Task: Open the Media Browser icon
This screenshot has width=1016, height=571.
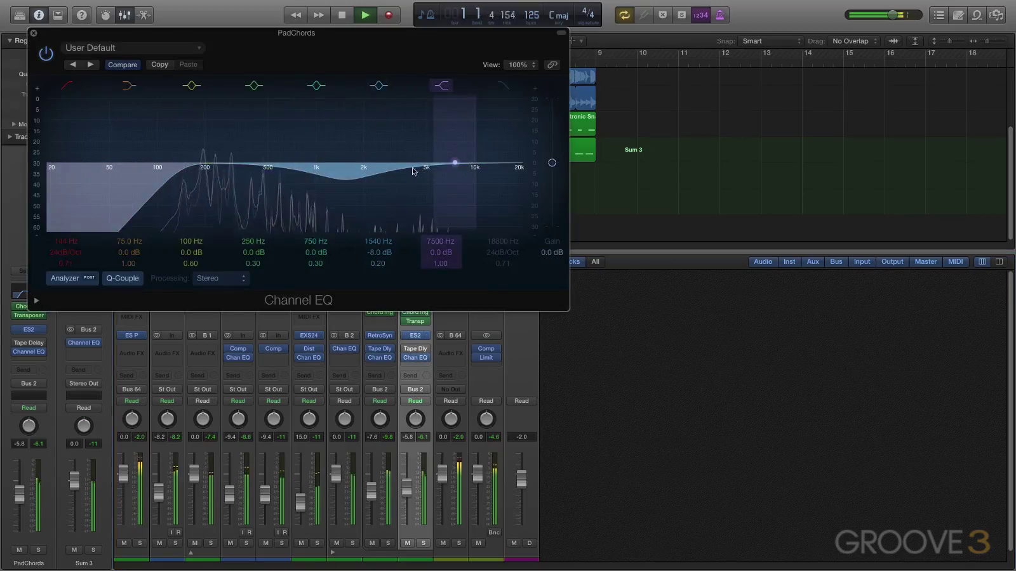Action: point(997,15)
